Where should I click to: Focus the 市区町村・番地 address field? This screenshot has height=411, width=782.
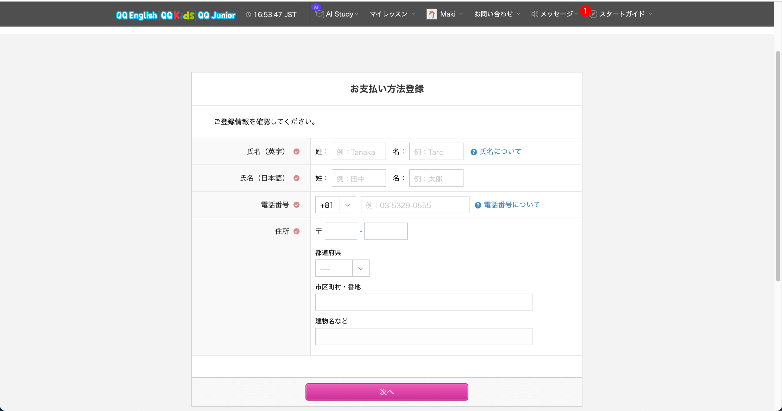point(424,302)
